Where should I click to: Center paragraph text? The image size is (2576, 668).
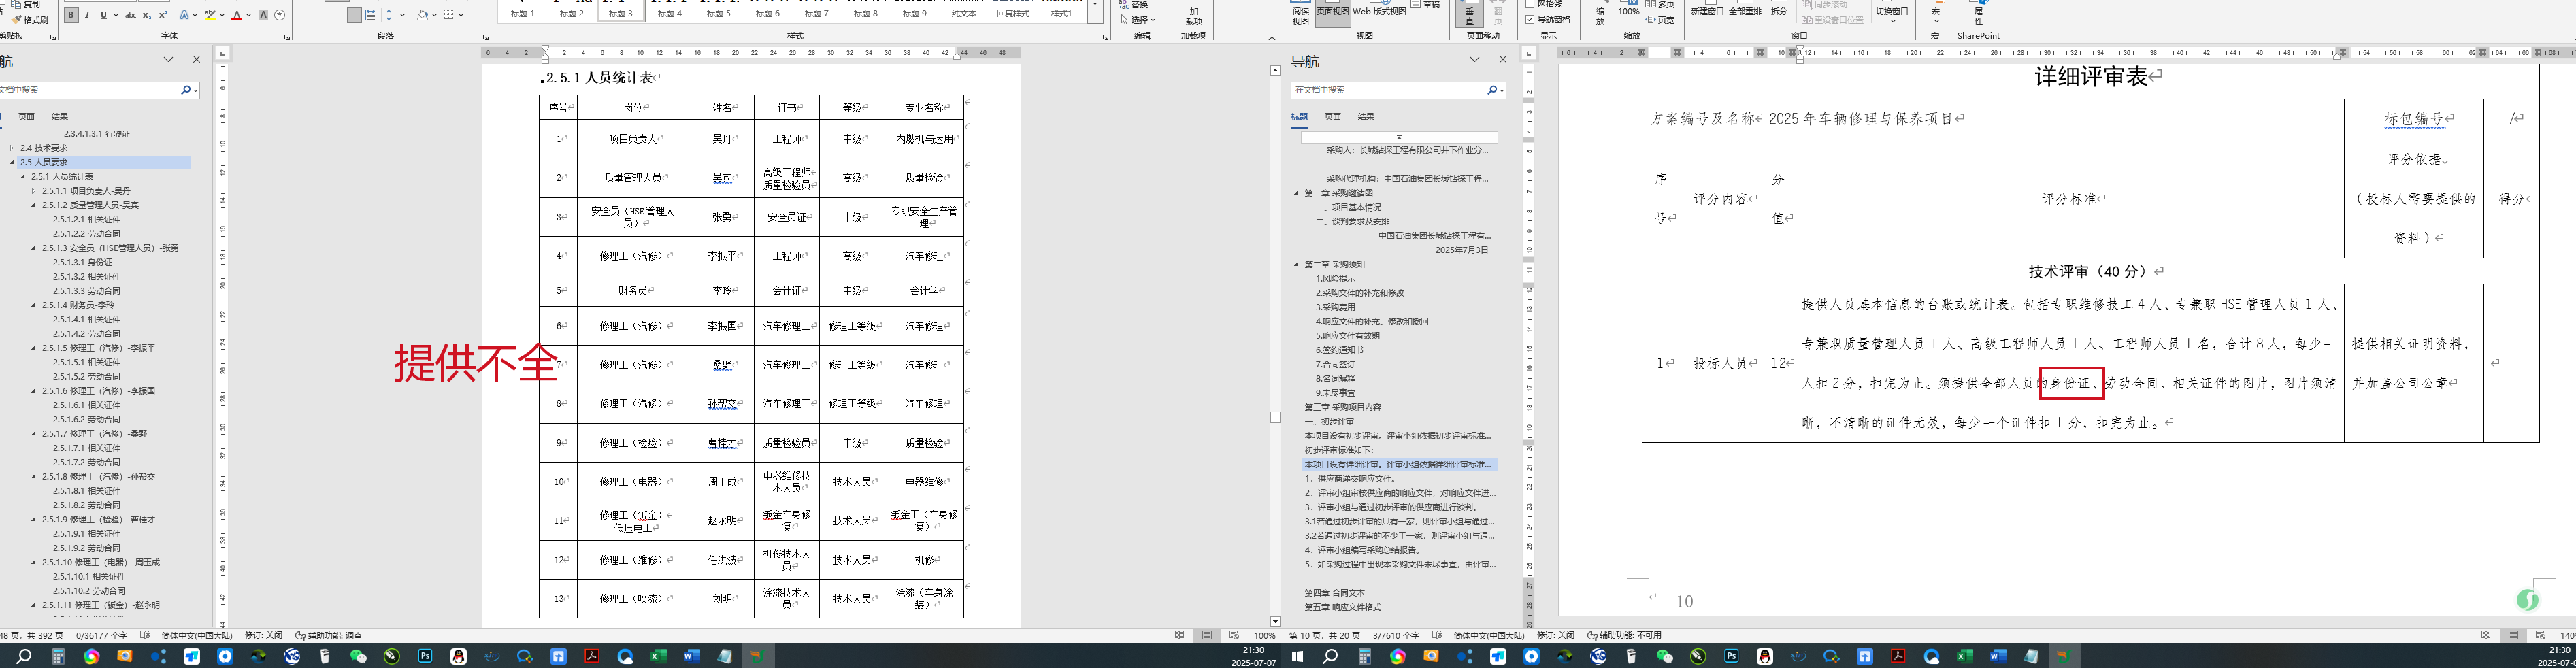point(322,15)
